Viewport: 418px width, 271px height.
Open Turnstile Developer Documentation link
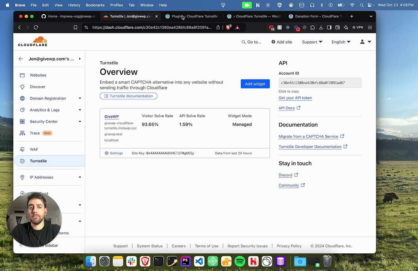tap(313, 147)
